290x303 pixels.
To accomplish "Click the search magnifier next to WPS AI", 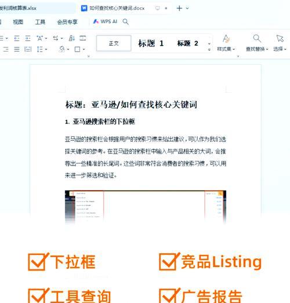I will point(126,21).
